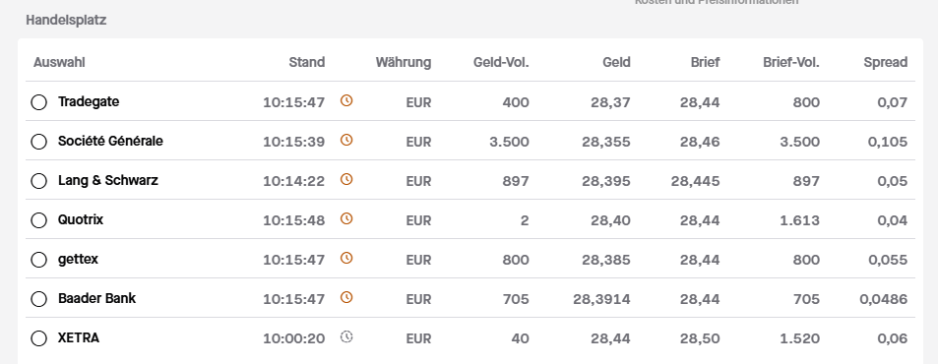Click Brief price 28,46

click(x=700, y=142)
